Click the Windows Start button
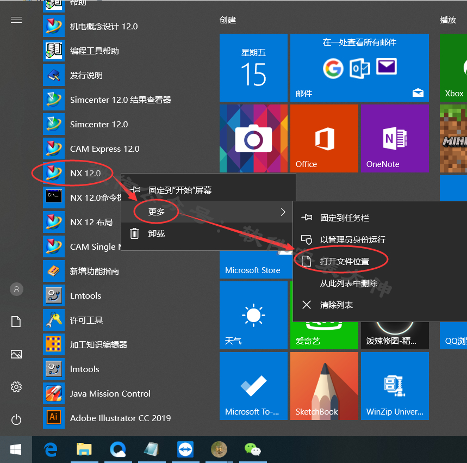 tap(16, 449)
